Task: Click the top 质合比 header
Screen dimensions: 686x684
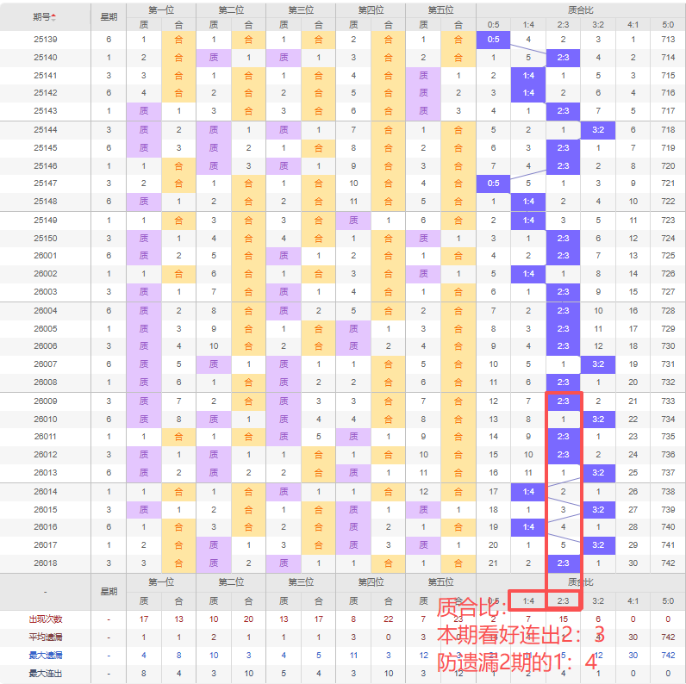Action: 580,10
